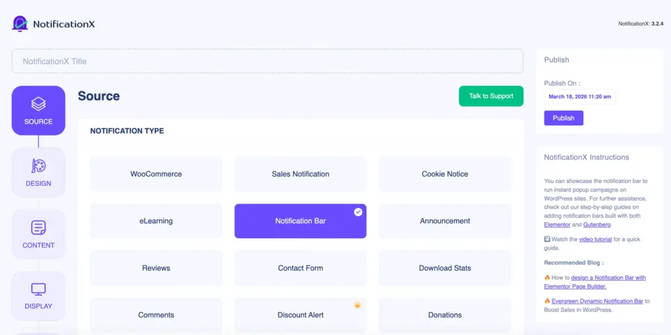The width and height of the screenshot is (671, 335).
Task: Click the NOTIFICATION TYPE heading text
Action: pos(127,131)
